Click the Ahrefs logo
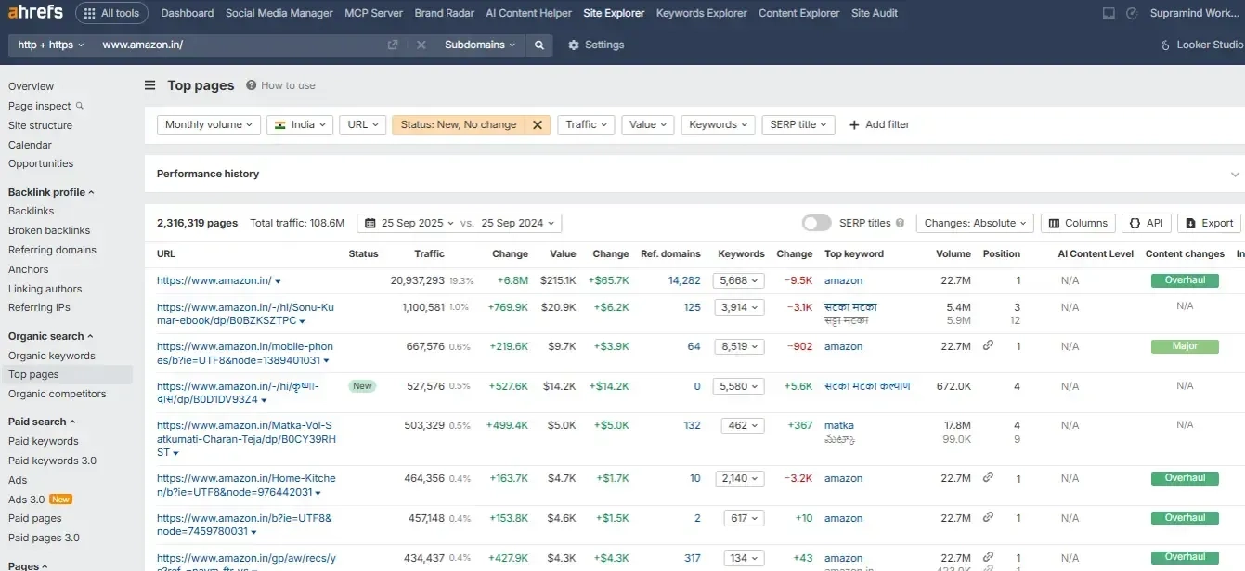 pos(36,13)
